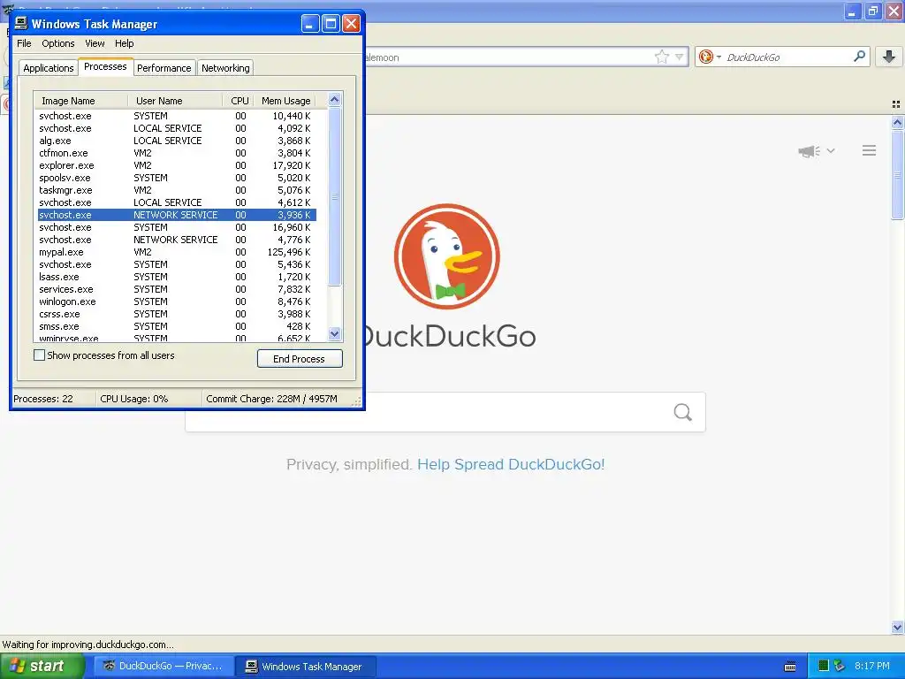Click the process list scrollbar thumb
This screenshot has height=679, width=905.
(334, 196)
